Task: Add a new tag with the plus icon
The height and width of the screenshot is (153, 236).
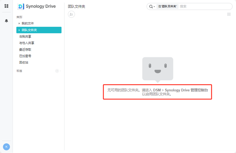Action: click(57, 71)
